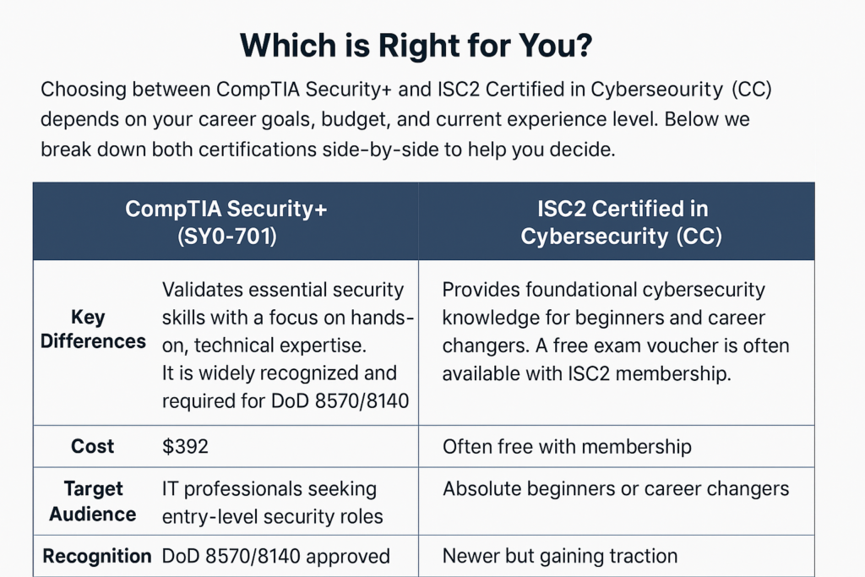This screenshot has width=865, height=577.
Task: Click the Key Differences row label
Action: click(93, 329)
